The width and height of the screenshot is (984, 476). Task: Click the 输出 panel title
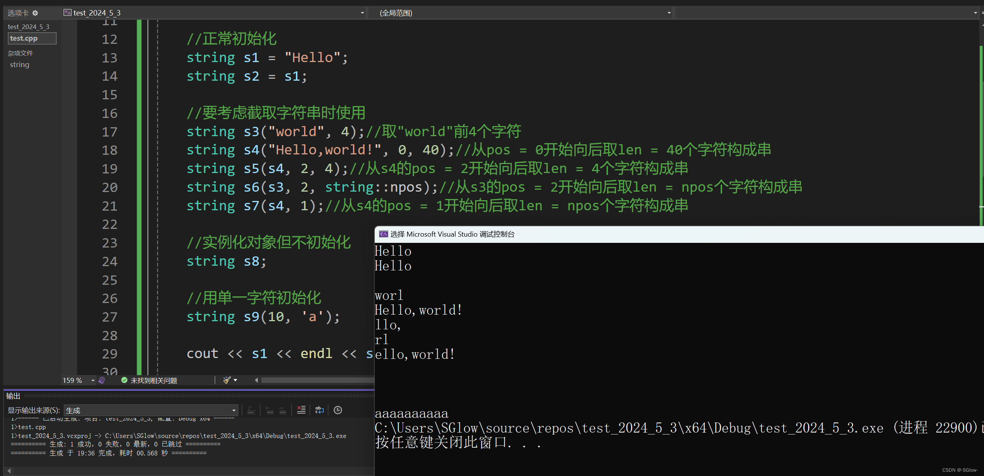pos(13,396)
